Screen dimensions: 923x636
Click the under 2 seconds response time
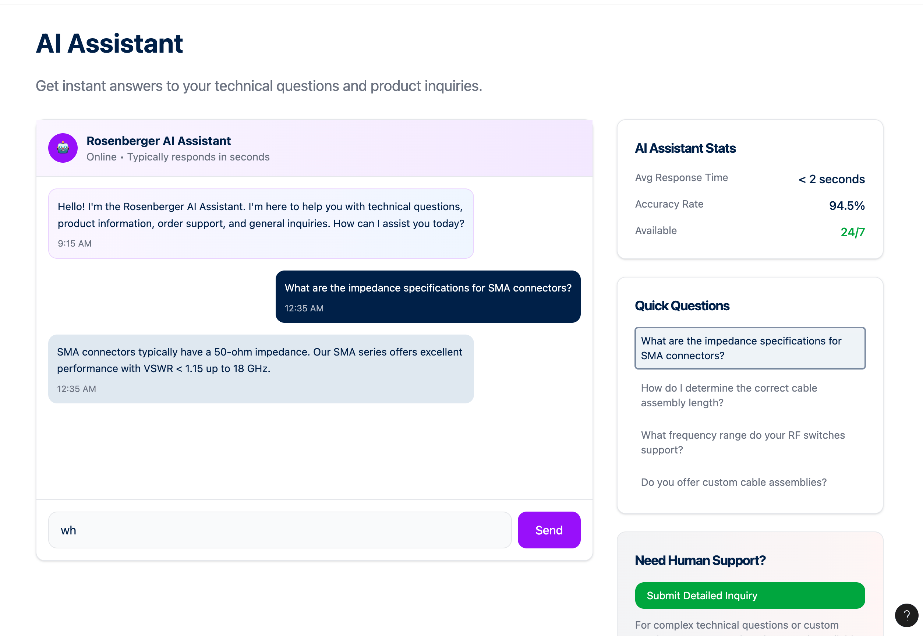point(831,179)
